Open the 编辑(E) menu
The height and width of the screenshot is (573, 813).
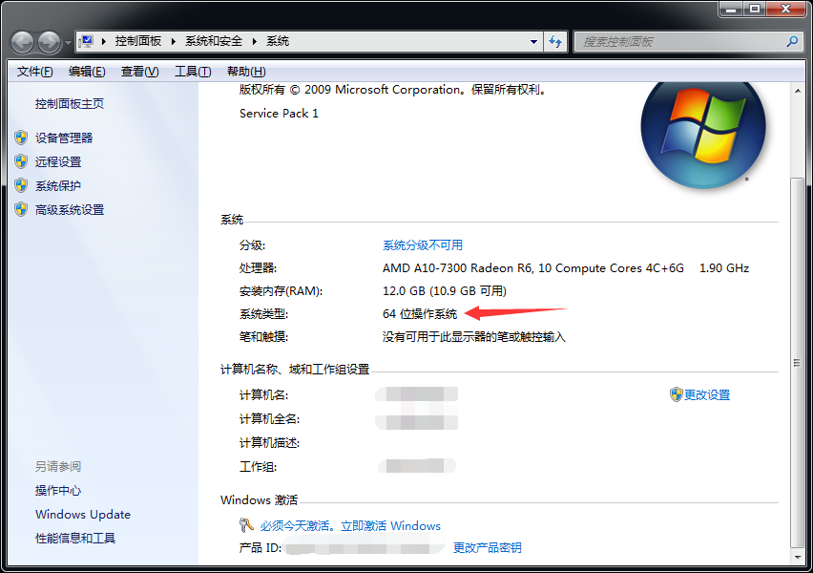coord(87,72)
